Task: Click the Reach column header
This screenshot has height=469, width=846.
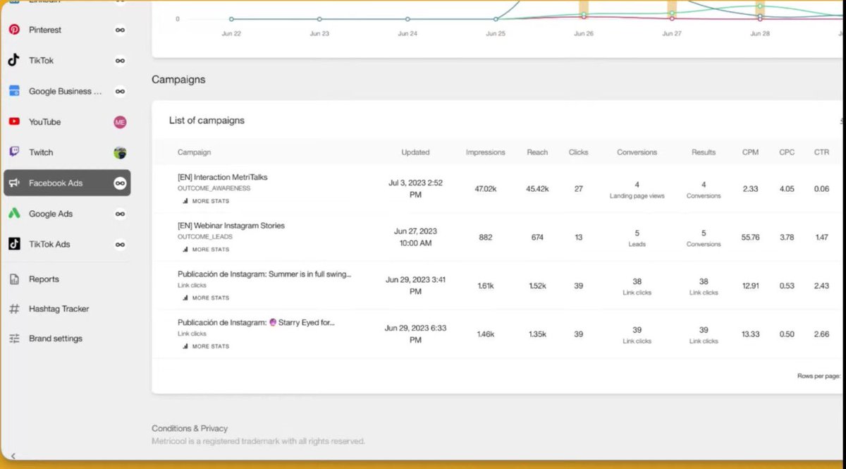Action: click(x=537, y=152)
